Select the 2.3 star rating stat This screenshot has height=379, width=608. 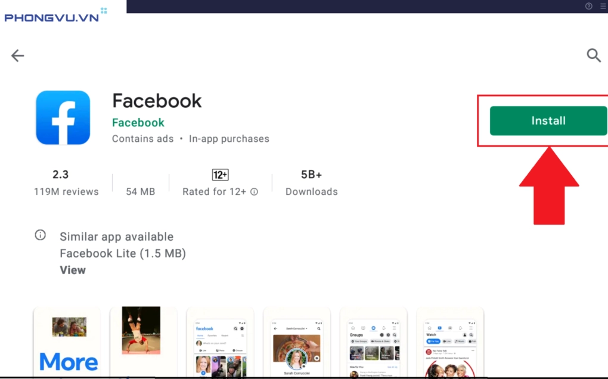pyautogui.click(x=60, y=175)
